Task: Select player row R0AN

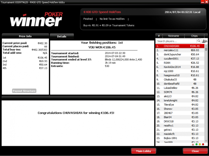Action: 180,63
